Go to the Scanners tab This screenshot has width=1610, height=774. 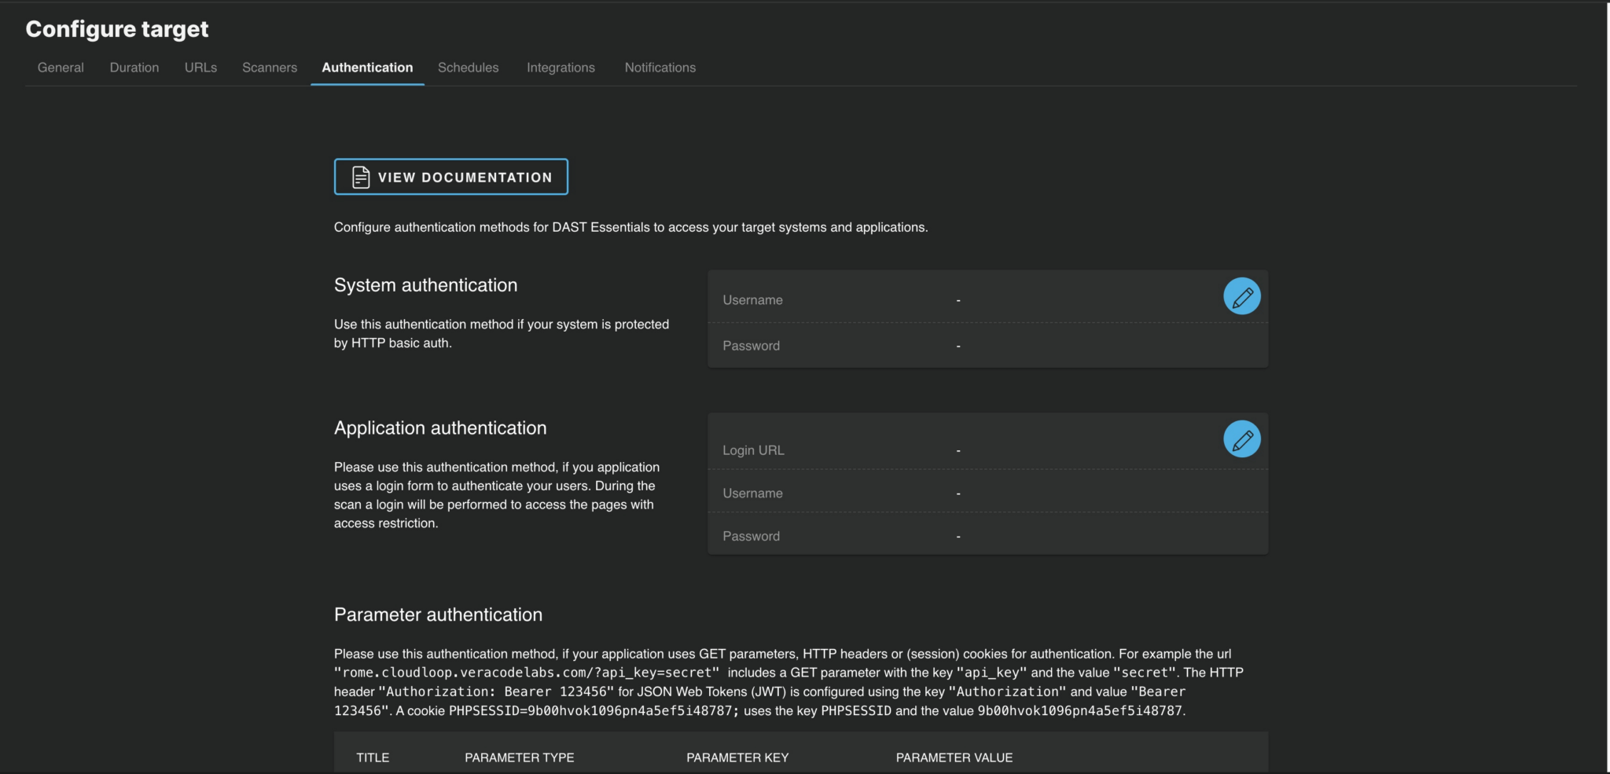(270, 68)
